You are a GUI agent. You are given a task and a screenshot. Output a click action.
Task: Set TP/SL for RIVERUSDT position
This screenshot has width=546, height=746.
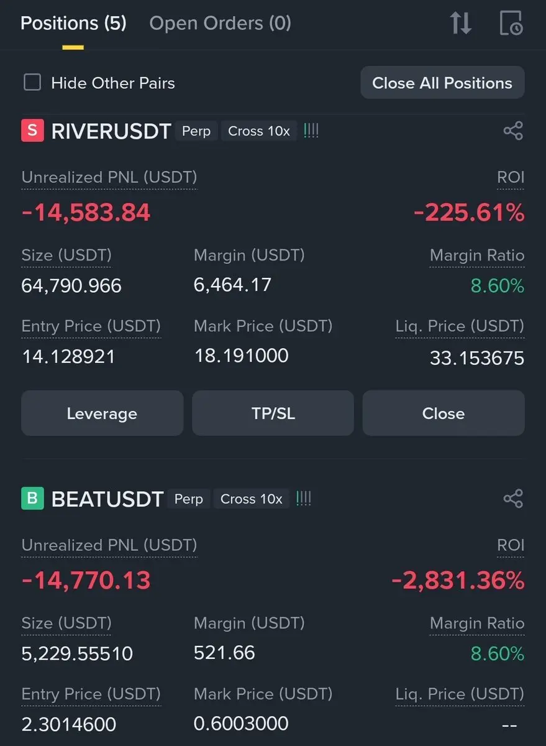click(x=273, y=413)
